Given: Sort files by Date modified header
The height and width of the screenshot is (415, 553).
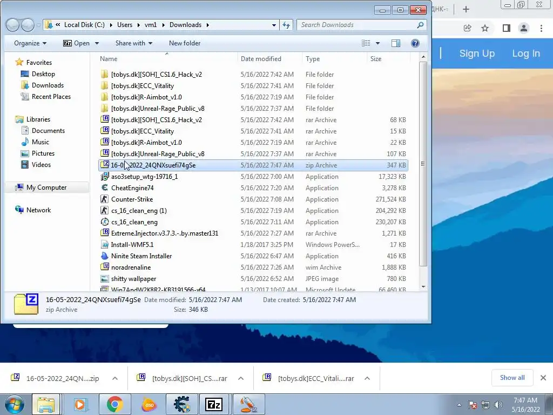Looking at the screenshot, I should 261,58.
